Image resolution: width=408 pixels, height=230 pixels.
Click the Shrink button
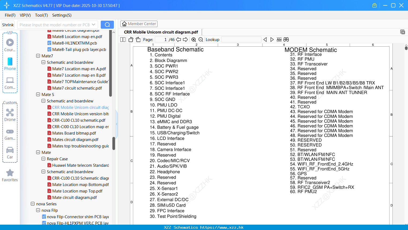[x=8, y=25]
